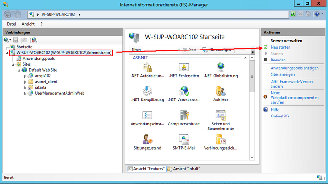Click the Hilfe link in Aktionen
This screenshot has height=184, width=328.
click(x=275, y=110)
